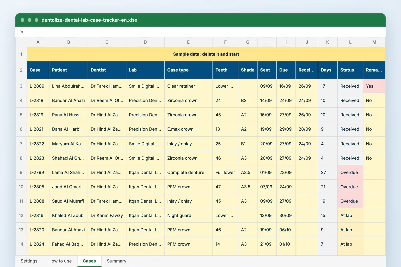This screenshot has height=267, width=401.
Task: Switch to the How to use tab
Action: 60,261
